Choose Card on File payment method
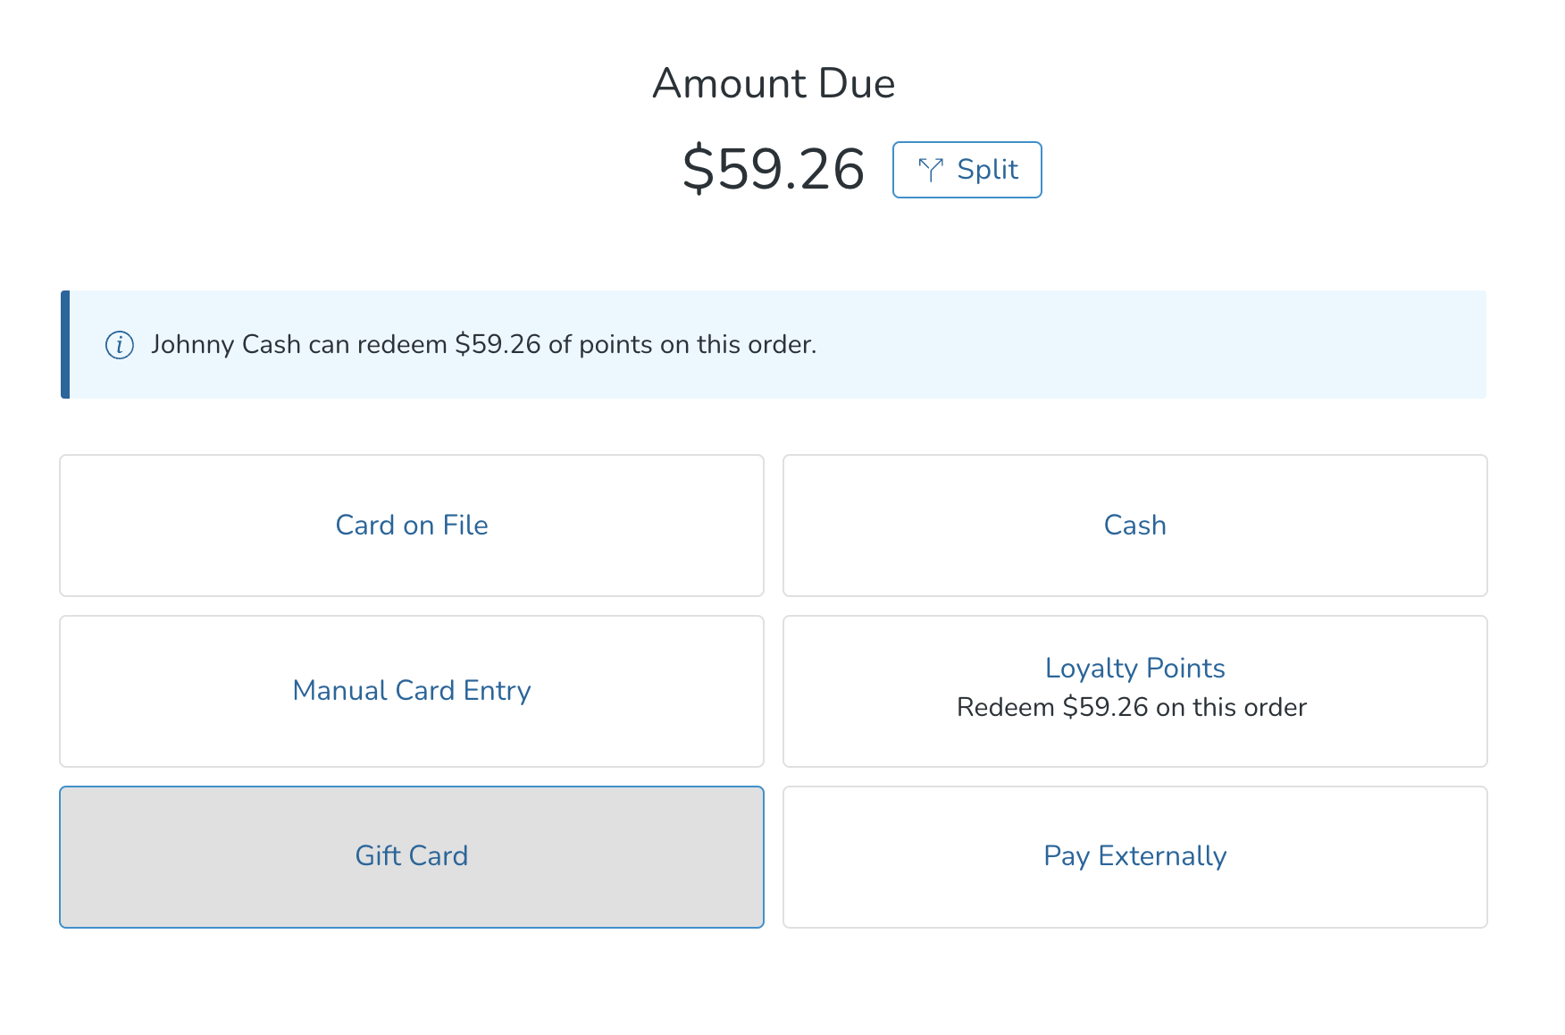This screenshot has height=1035, width=1565. (x=411, y=526)
